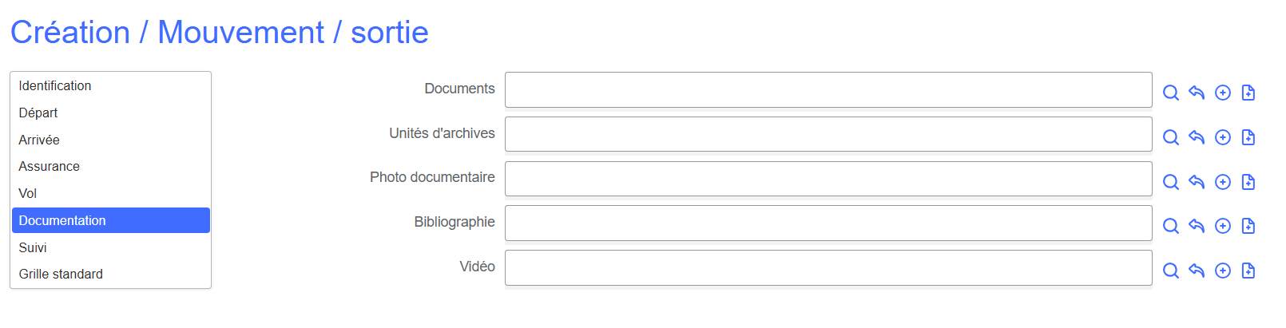The image size is (1286, 328).
Task: Go to the Assurance section
Action: pos(50,166)
